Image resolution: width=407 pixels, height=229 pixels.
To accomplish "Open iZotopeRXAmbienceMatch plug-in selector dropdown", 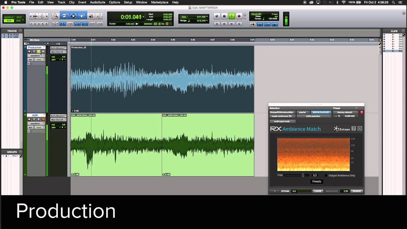I will tap(282, 112).
